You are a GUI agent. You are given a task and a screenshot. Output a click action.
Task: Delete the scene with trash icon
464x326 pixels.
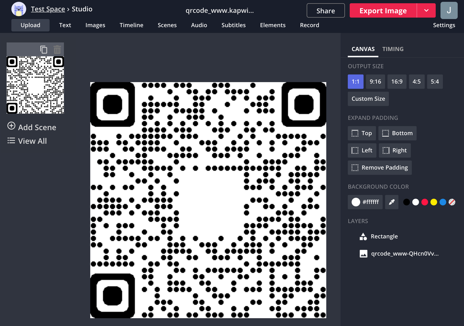57,49
